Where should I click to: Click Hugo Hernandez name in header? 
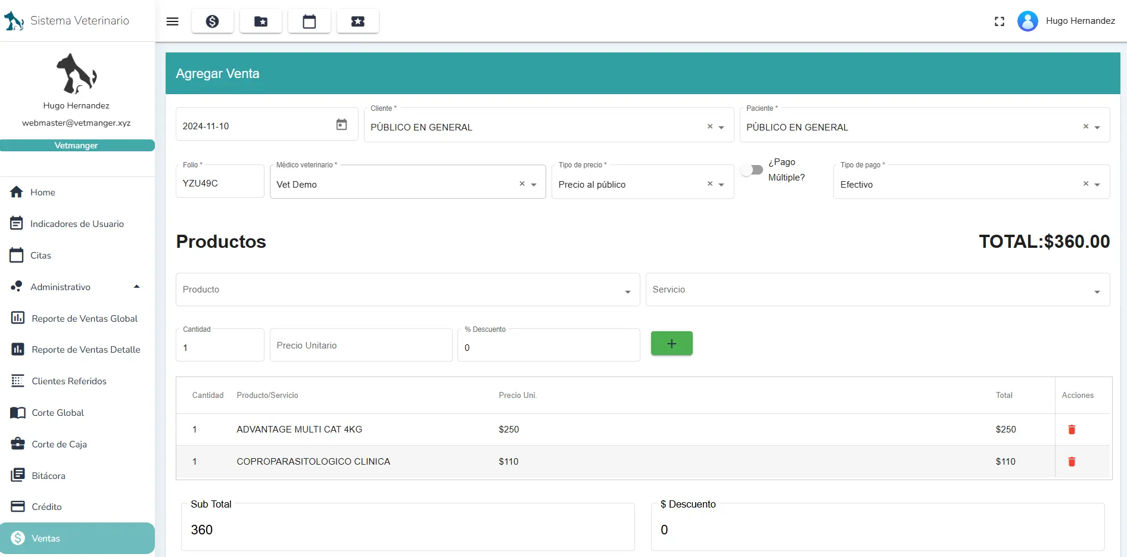1081,21
